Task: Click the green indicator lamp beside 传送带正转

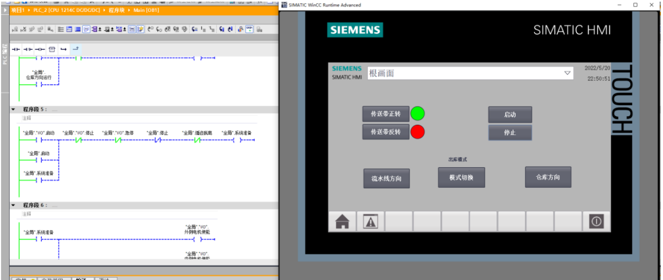Action: [417, 113]
